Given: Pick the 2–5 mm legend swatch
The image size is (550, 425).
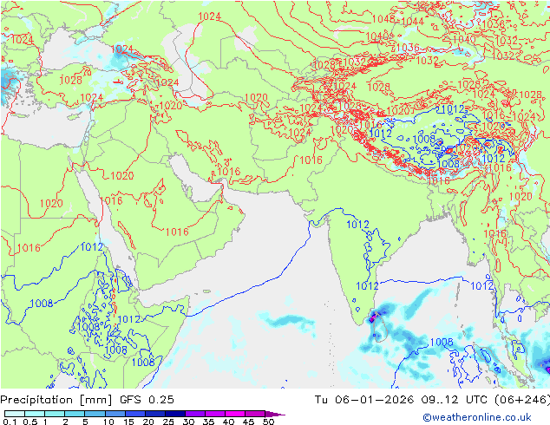Looking at the screenshot, I should 75,414.
